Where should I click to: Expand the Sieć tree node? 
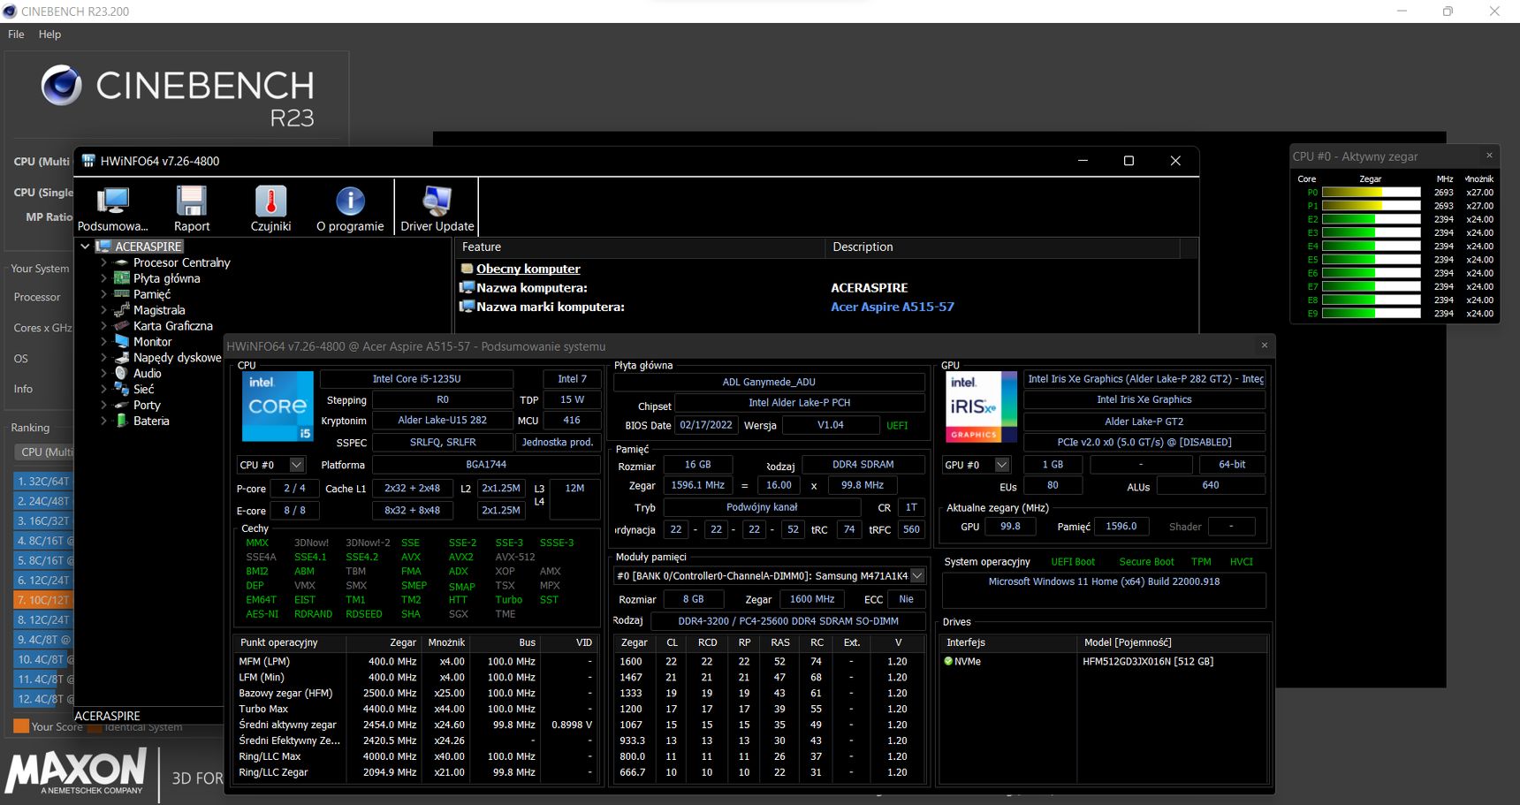click(x=103, y=390)
